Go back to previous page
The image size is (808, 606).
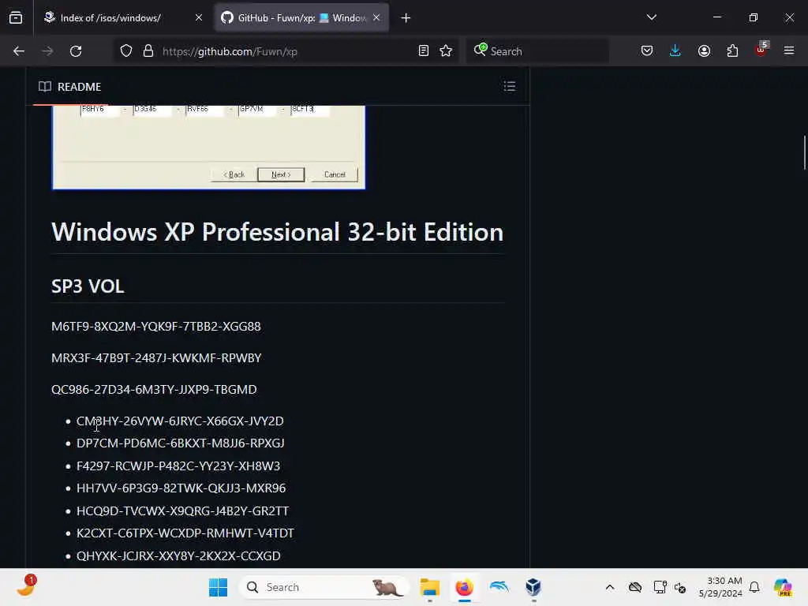[x=19, y=51]
